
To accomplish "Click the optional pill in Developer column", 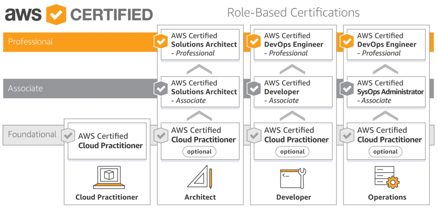I will (x=292, y=152).
